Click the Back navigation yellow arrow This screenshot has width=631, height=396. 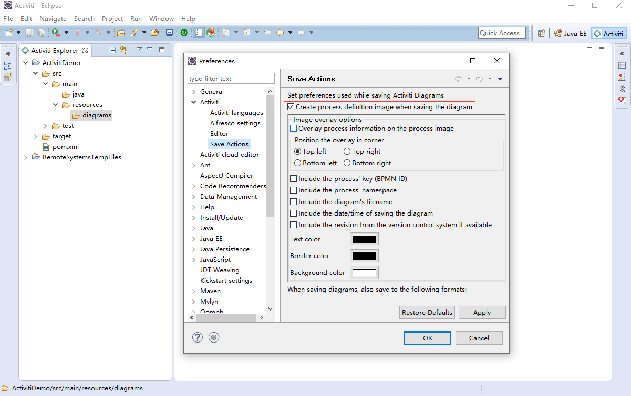click(280, 33)
